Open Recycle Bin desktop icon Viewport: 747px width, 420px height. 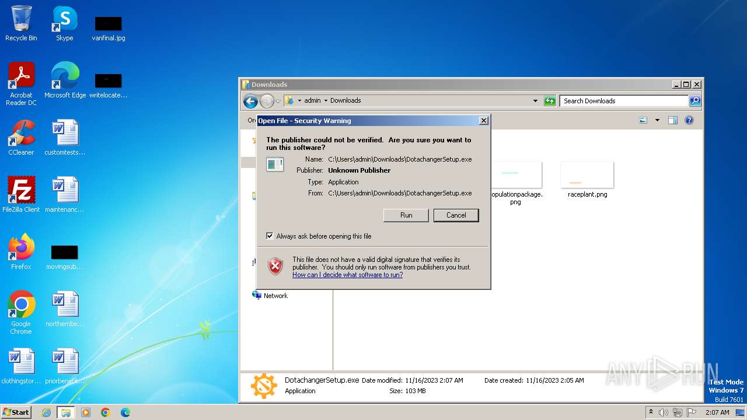tap(21, 23)
